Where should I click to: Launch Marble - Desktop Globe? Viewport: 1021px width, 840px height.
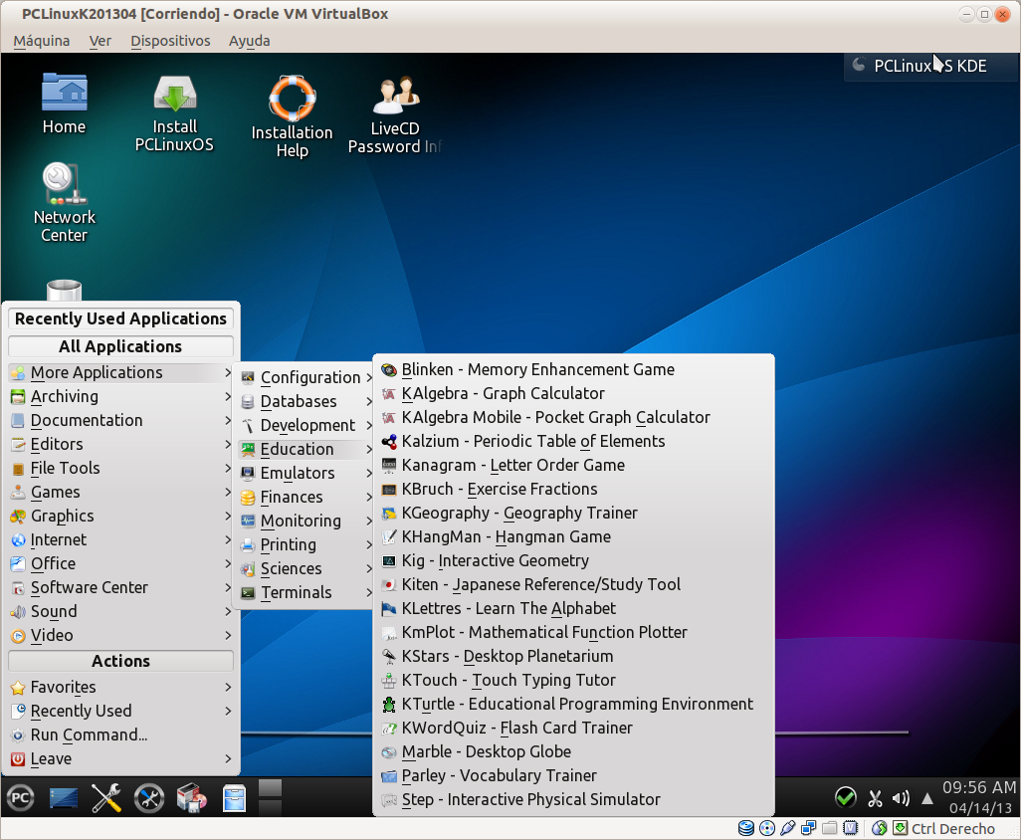coord(486,751)
